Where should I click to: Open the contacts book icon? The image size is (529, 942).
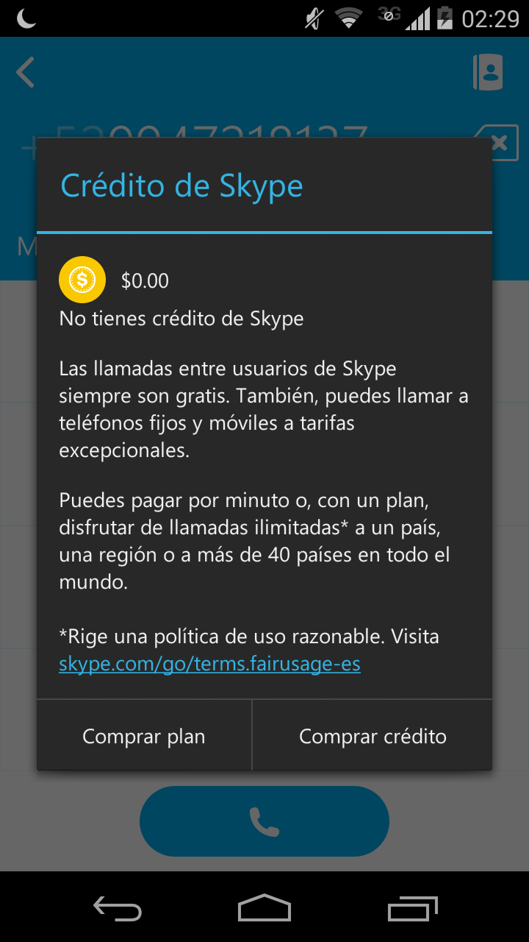(488, 72)
